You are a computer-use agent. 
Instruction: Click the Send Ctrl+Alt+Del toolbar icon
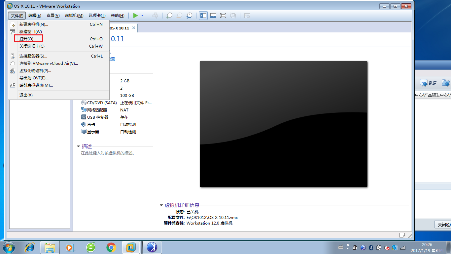pos(155,16)
